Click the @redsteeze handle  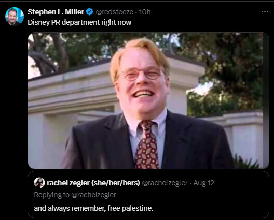pos(115,12)
